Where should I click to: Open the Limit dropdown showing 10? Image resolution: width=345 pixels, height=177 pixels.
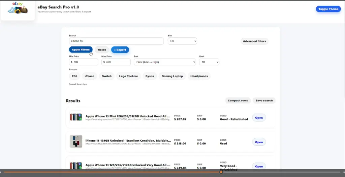[x=209, y=62]
